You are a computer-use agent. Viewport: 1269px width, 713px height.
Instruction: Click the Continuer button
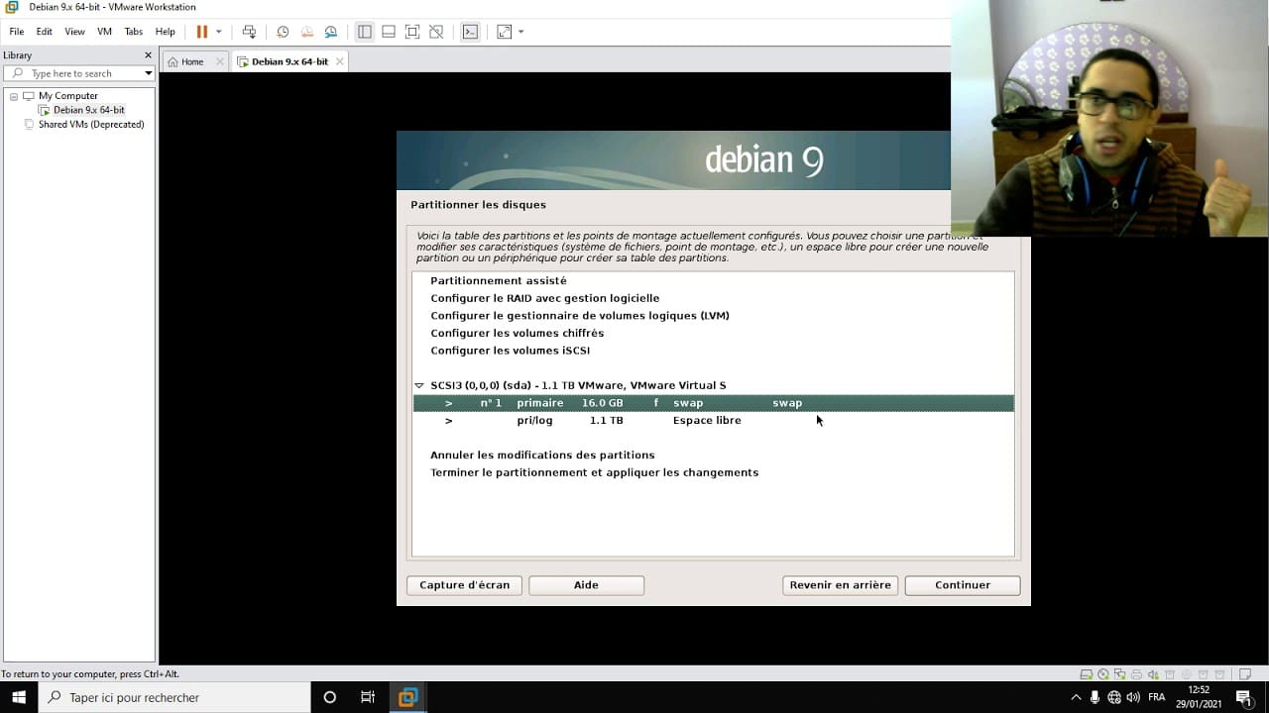[x=963, y=585]
